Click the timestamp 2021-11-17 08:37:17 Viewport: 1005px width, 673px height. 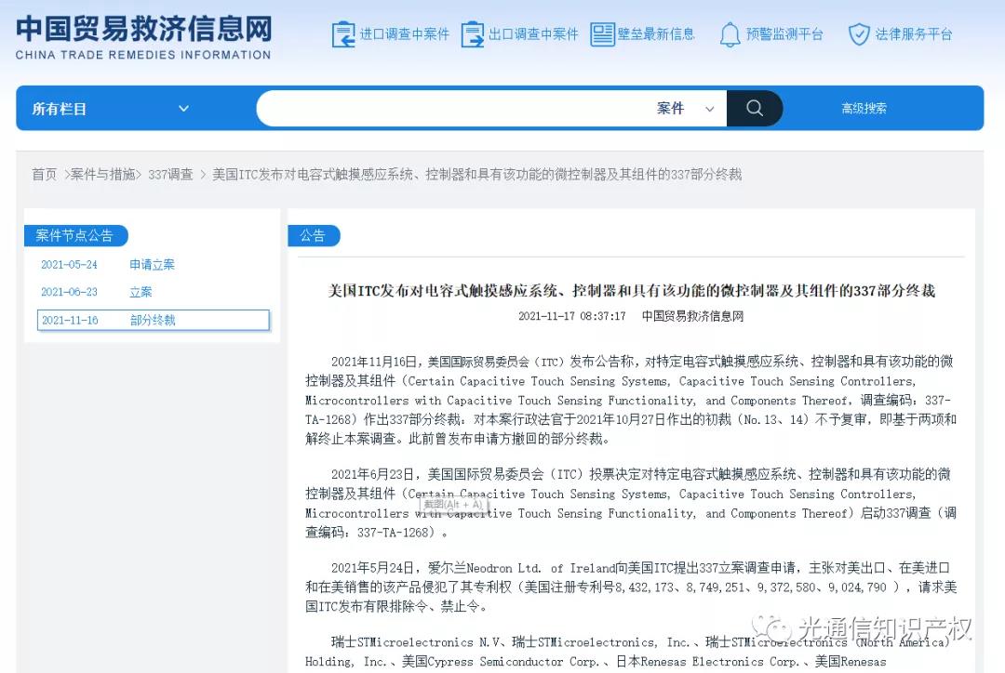click(x=571, y=316)
